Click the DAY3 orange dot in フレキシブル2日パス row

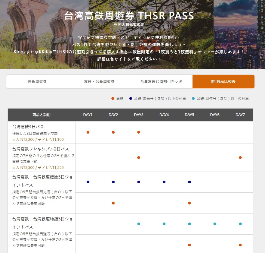click(x=139, y=157)
